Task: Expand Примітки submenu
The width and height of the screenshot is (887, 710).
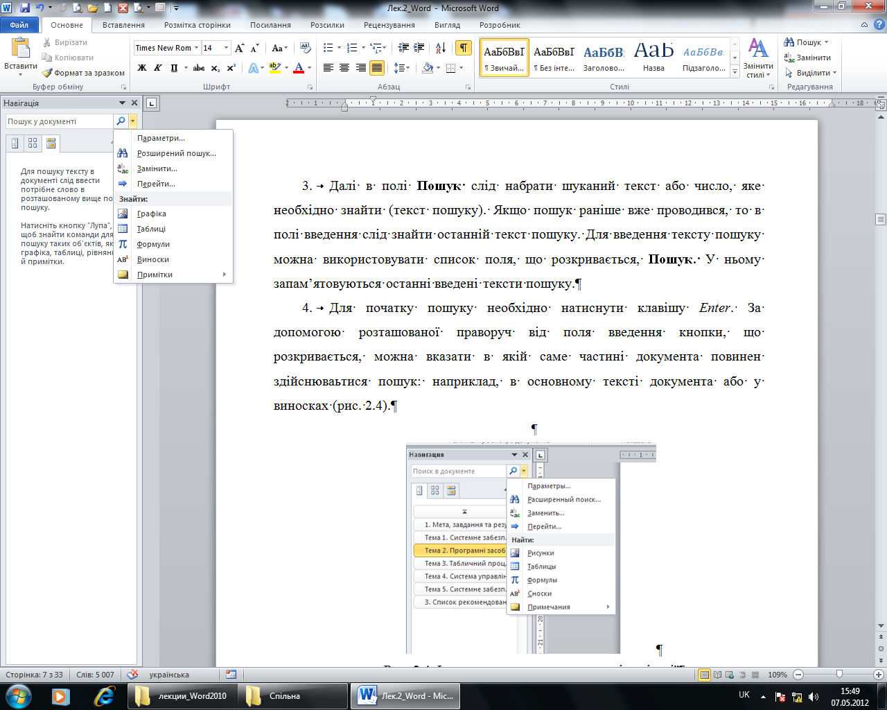Action: tap(173, 275)
